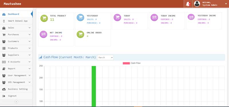Open the March month dropdown
The image size is (229, 107).
105,58
